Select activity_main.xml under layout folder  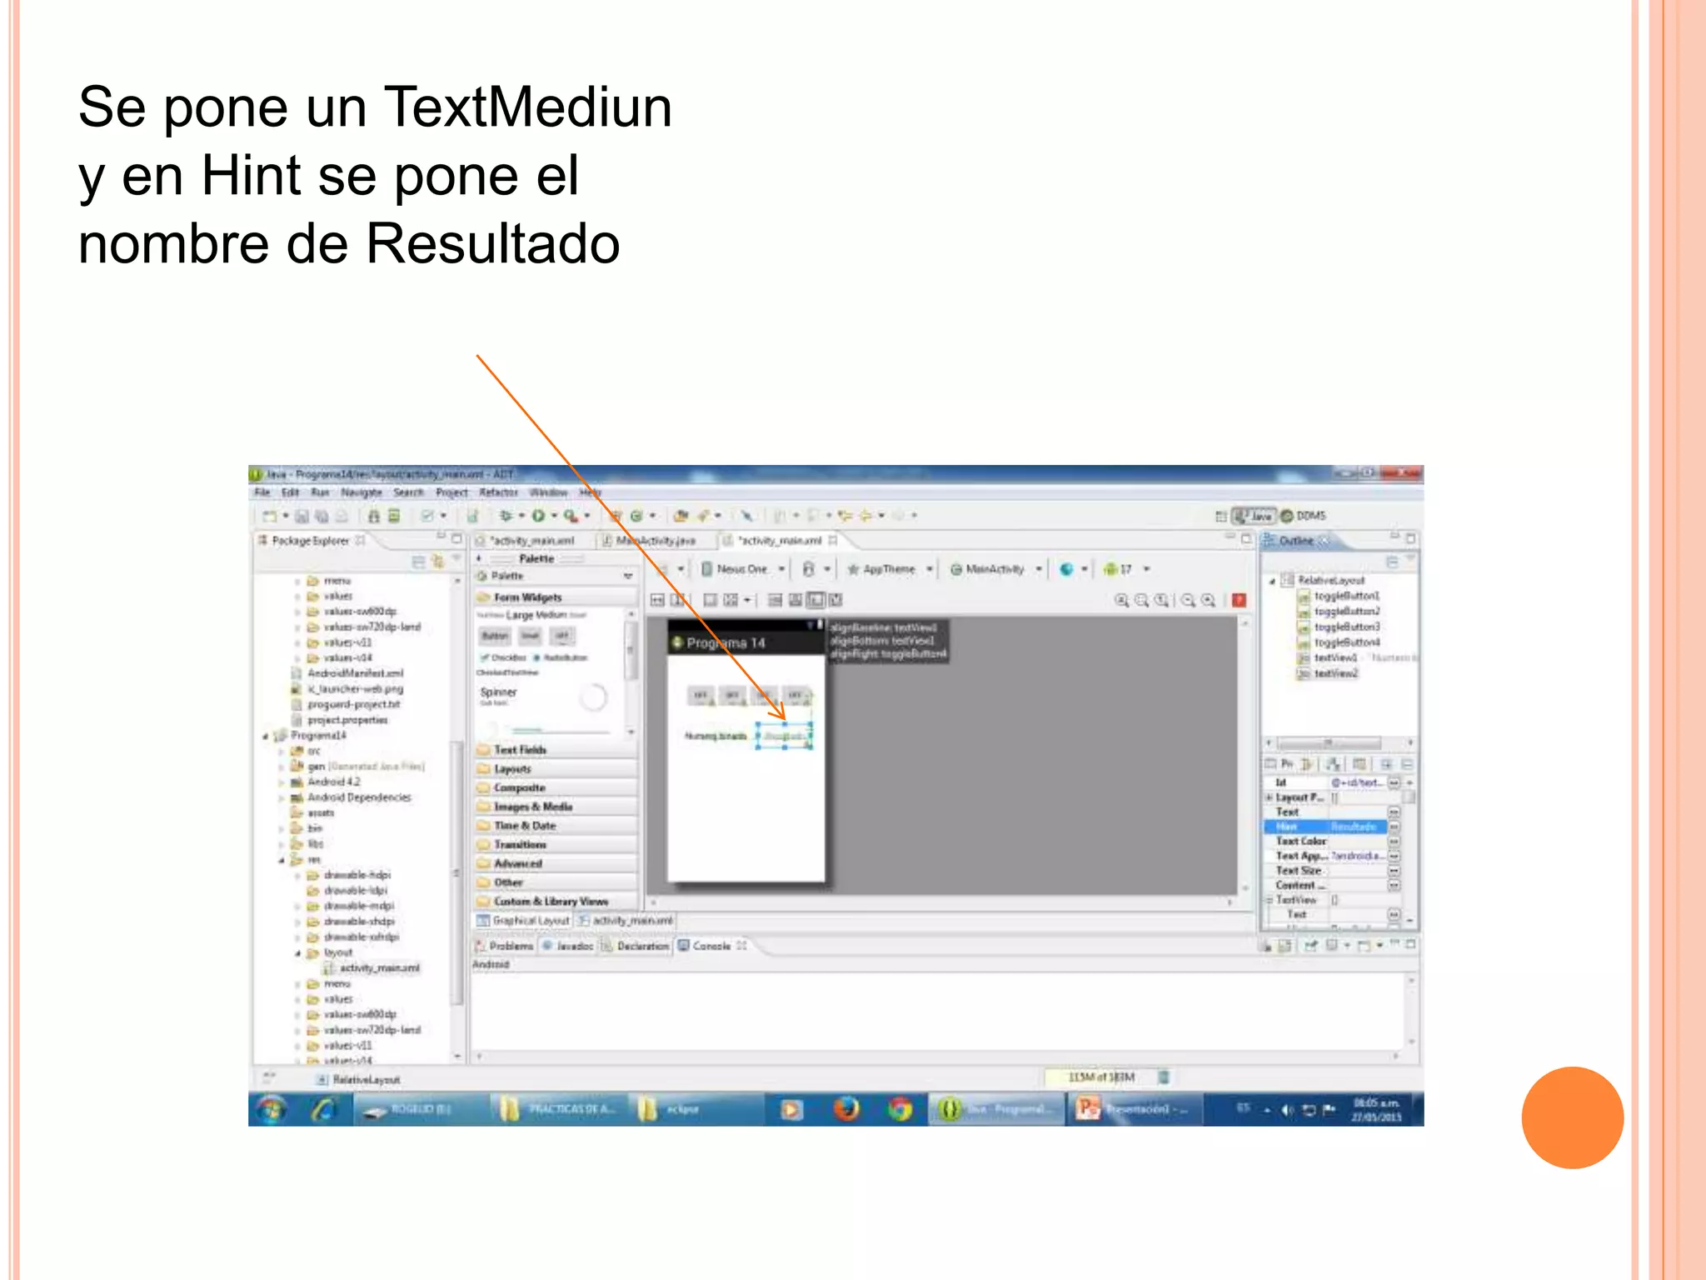point(372,968)
